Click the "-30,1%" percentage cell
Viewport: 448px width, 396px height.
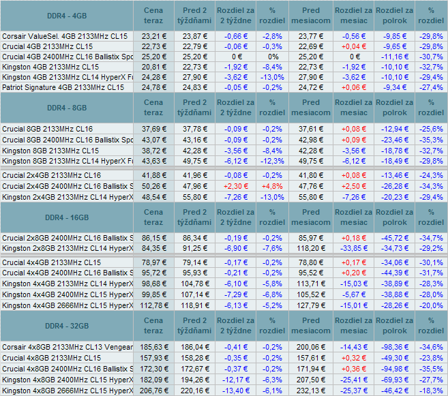(431, 262)
